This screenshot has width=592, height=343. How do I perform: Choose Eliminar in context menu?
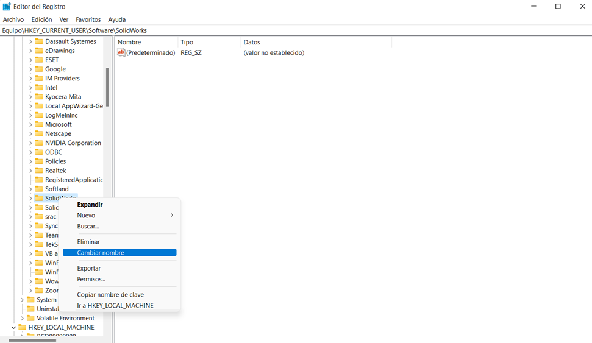click(x=119, y=241)
